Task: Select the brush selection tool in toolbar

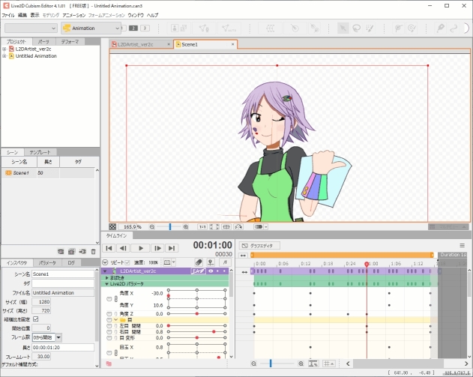Action: click(370, 28)
